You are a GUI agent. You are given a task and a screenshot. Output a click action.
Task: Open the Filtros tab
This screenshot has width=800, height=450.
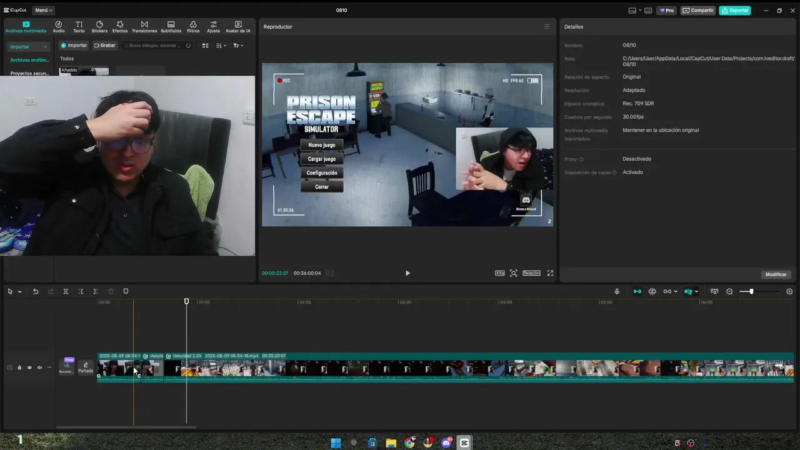(193, 27)
